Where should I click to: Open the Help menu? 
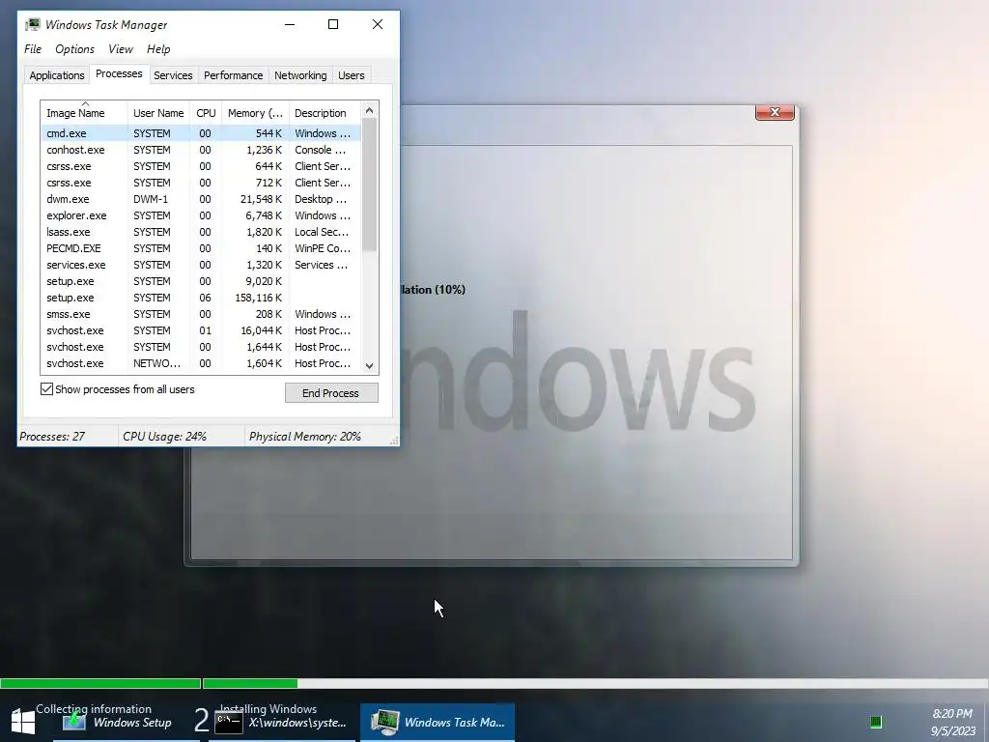coord(158,49)
